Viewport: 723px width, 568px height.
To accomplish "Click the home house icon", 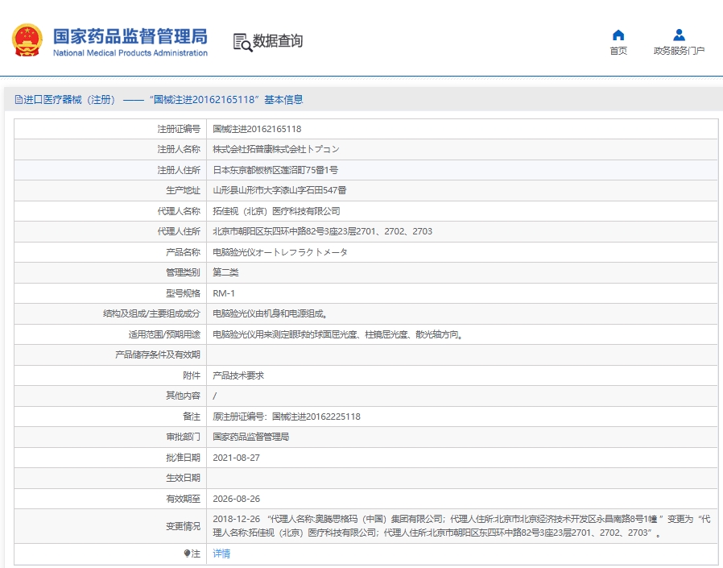I will [x=618, y=35].
